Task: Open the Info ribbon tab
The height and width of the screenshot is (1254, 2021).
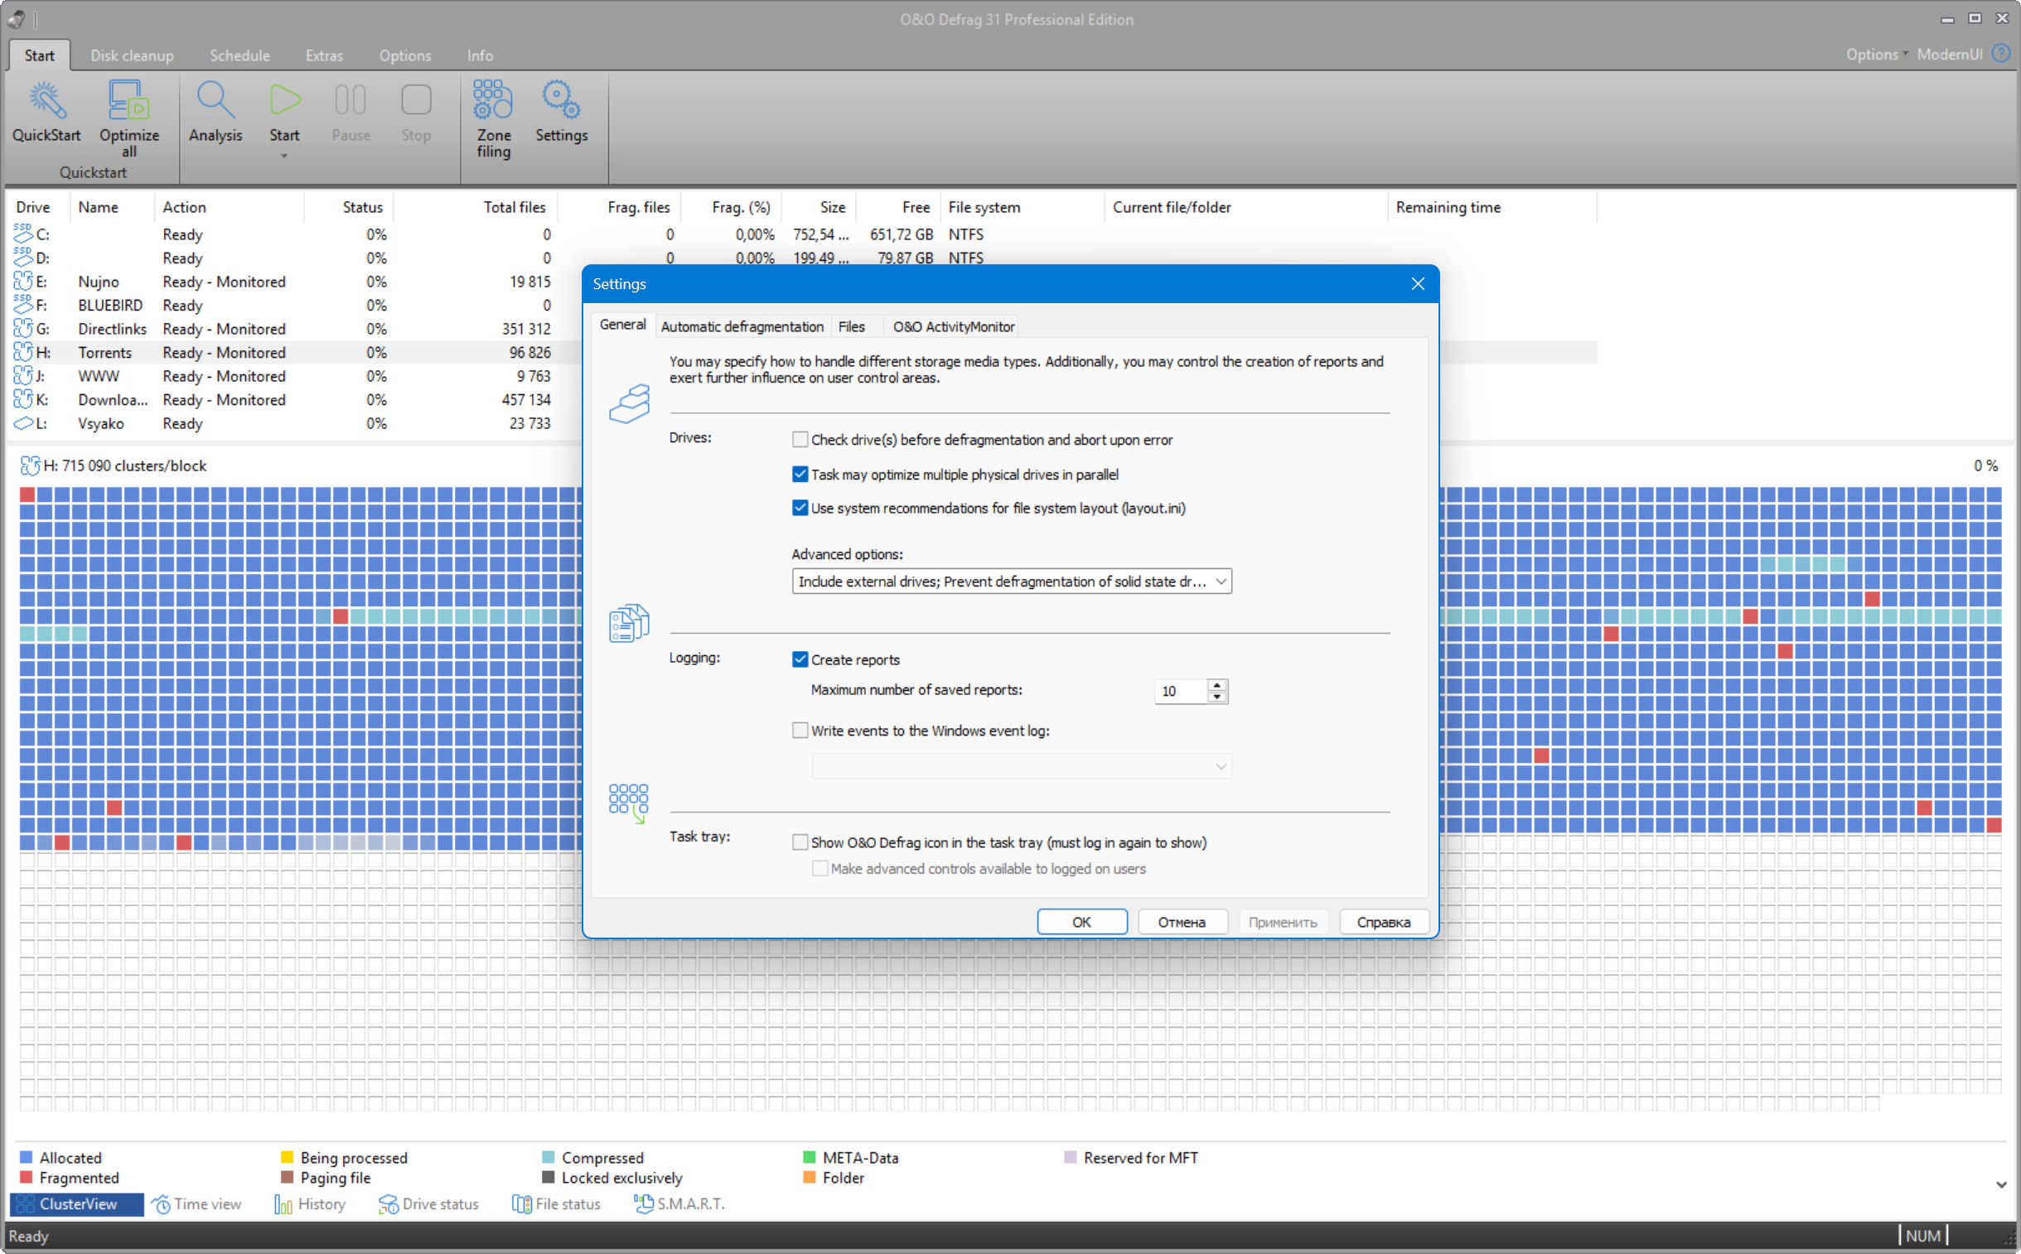Action: [x=481, y=55]
